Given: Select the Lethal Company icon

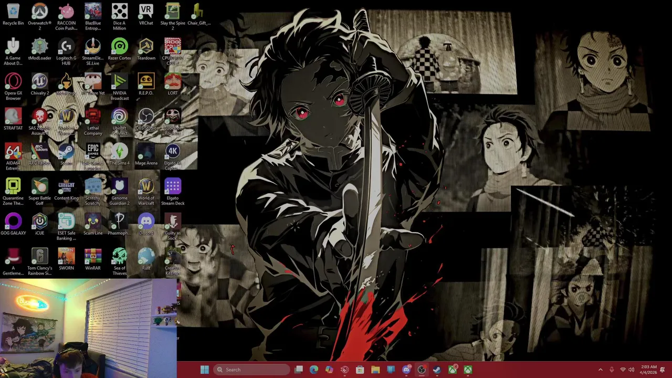Looking at the screenshot, I should tap(93, 122).
